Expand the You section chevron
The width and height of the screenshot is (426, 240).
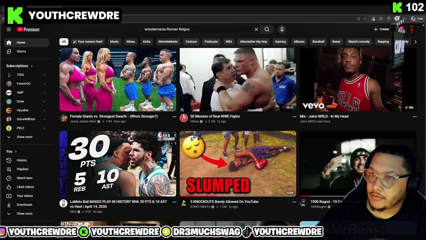point(16,151)
